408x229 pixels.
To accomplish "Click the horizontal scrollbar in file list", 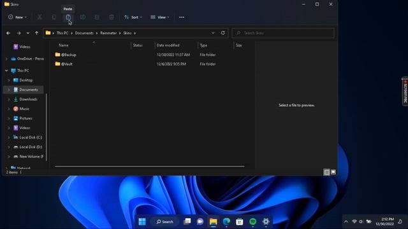I will (x=150, y=166).
